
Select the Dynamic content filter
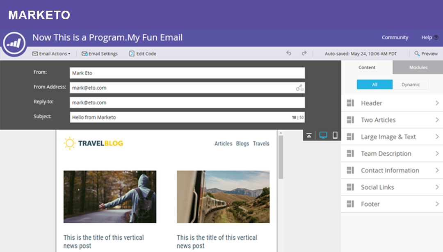point(411,84)
